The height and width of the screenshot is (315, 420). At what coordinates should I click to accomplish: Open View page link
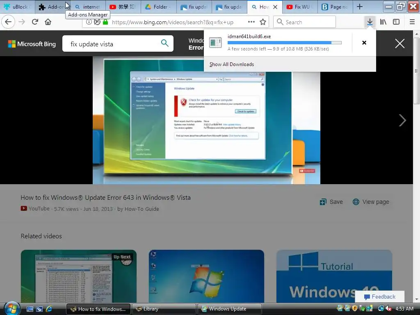(x=371, y=202)
